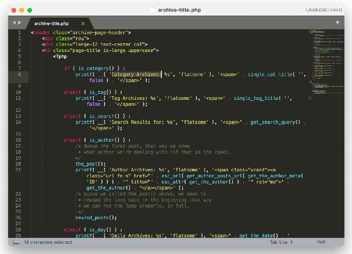Click the header tag on line 1

pyautogui.click(x=42, y=33)
